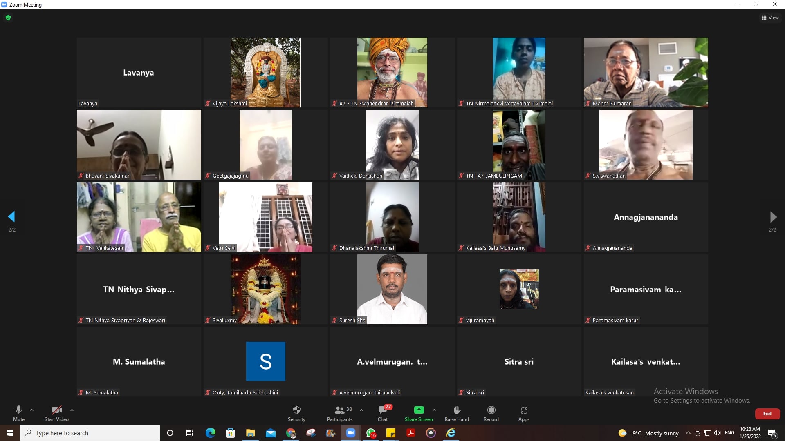Click the Raise Hand icon

click(x=457, y=410)
